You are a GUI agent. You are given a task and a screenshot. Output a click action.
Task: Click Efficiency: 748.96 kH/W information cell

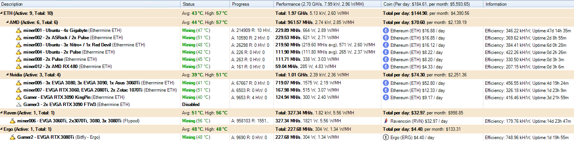pyautogui.click(x=527, y=137)
